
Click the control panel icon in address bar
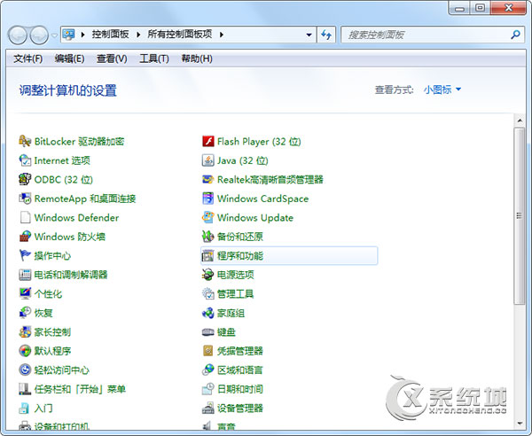[x=69, y=35]
